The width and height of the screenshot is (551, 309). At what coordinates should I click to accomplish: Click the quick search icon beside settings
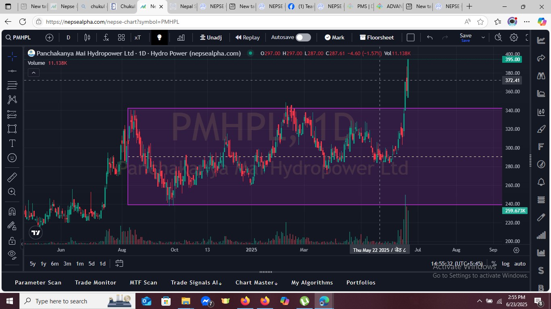498,37
